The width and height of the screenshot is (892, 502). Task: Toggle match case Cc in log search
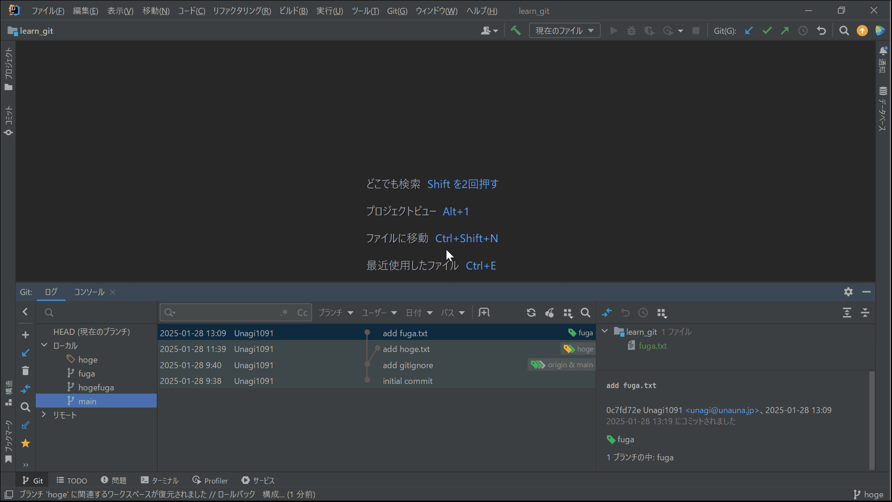click(302, 313)
